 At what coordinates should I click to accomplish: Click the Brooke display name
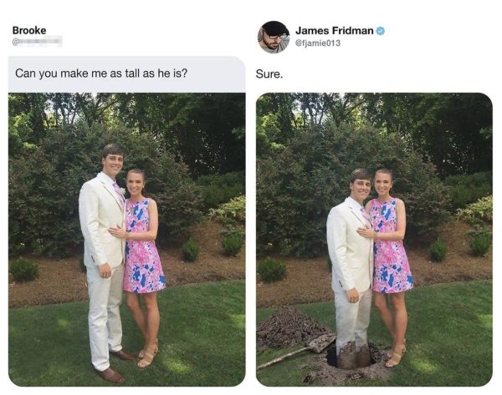(x=29, y=30)
